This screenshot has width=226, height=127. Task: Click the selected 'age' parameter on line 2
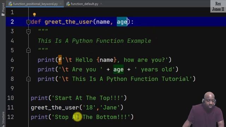click(122, 22)
